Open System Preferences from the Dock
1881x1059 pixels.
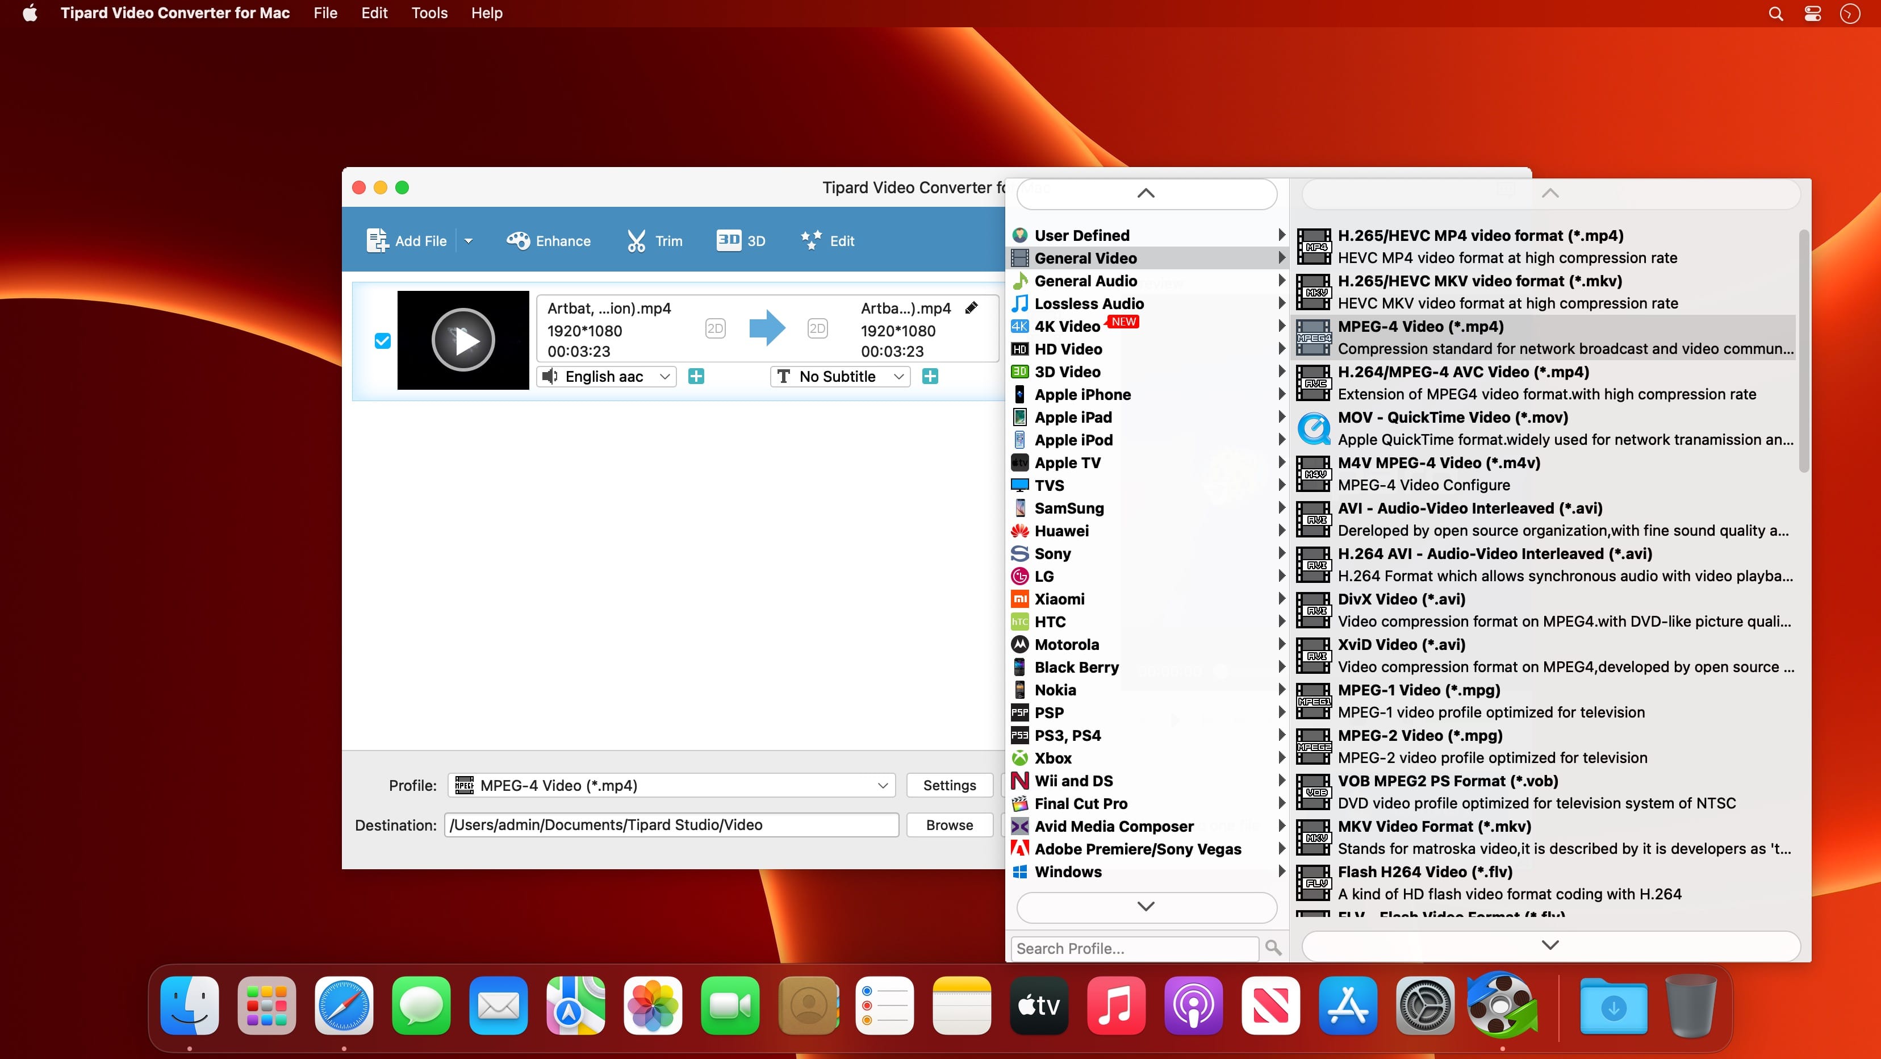click(x=1426, y=1005)
